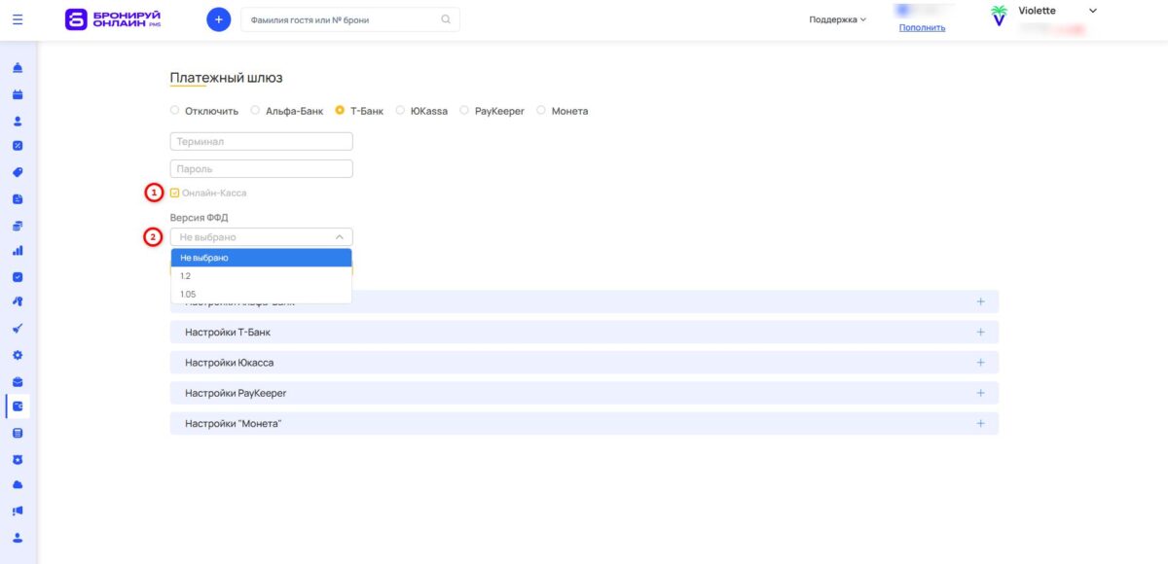1168x564 pixels.
Task: Click the active wallet payments sidebar icon
Action: click(18, 406)
